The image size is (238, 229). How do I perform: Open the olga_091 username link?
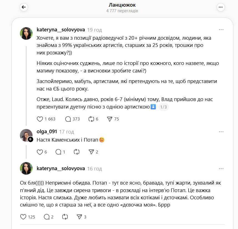(47, 132)
